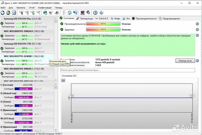
Task: Select the X: [Хранилище] partition
Action: click(x=27, y=129)
